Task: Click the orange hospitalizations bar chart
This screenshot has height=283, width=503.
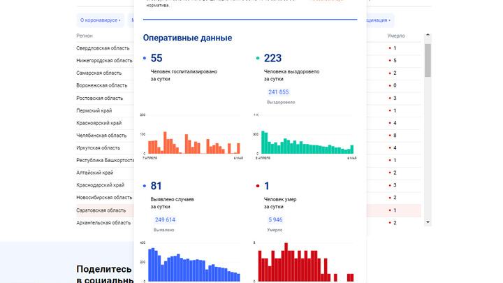Action: click(x=191, y=141)
